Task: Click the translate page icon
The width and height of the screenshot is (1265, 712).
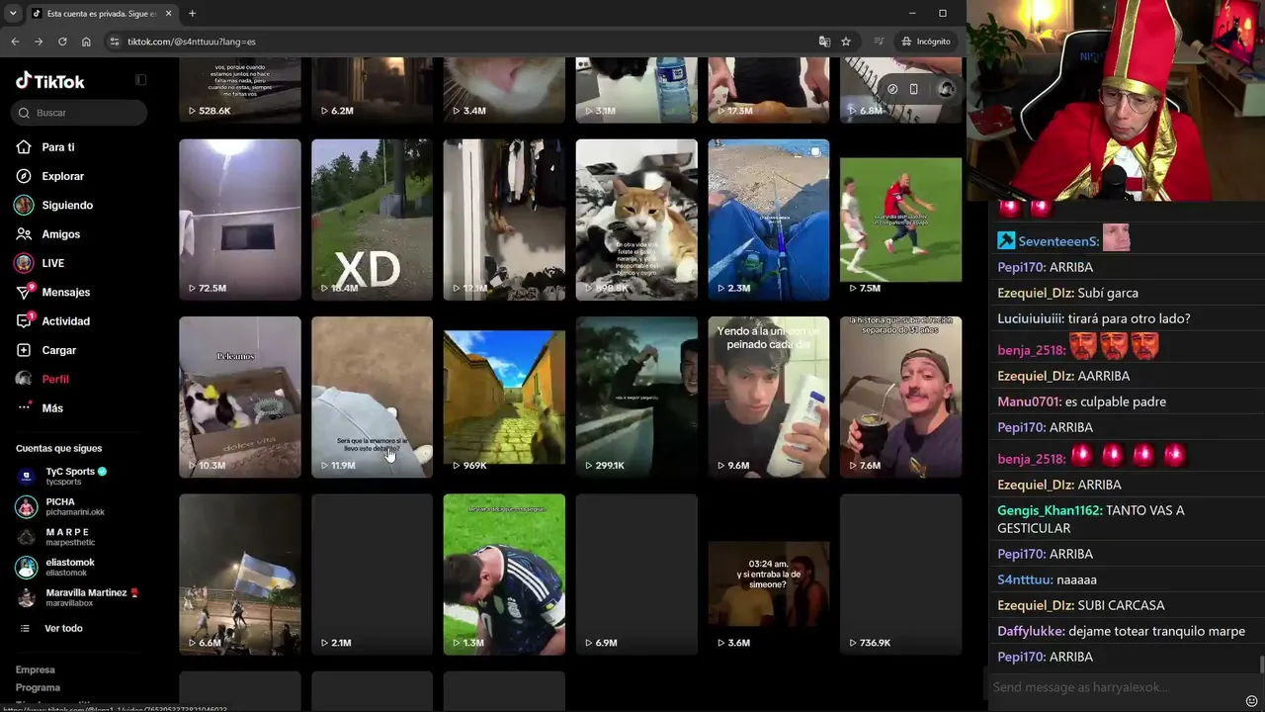Action: tap(824, 42)
